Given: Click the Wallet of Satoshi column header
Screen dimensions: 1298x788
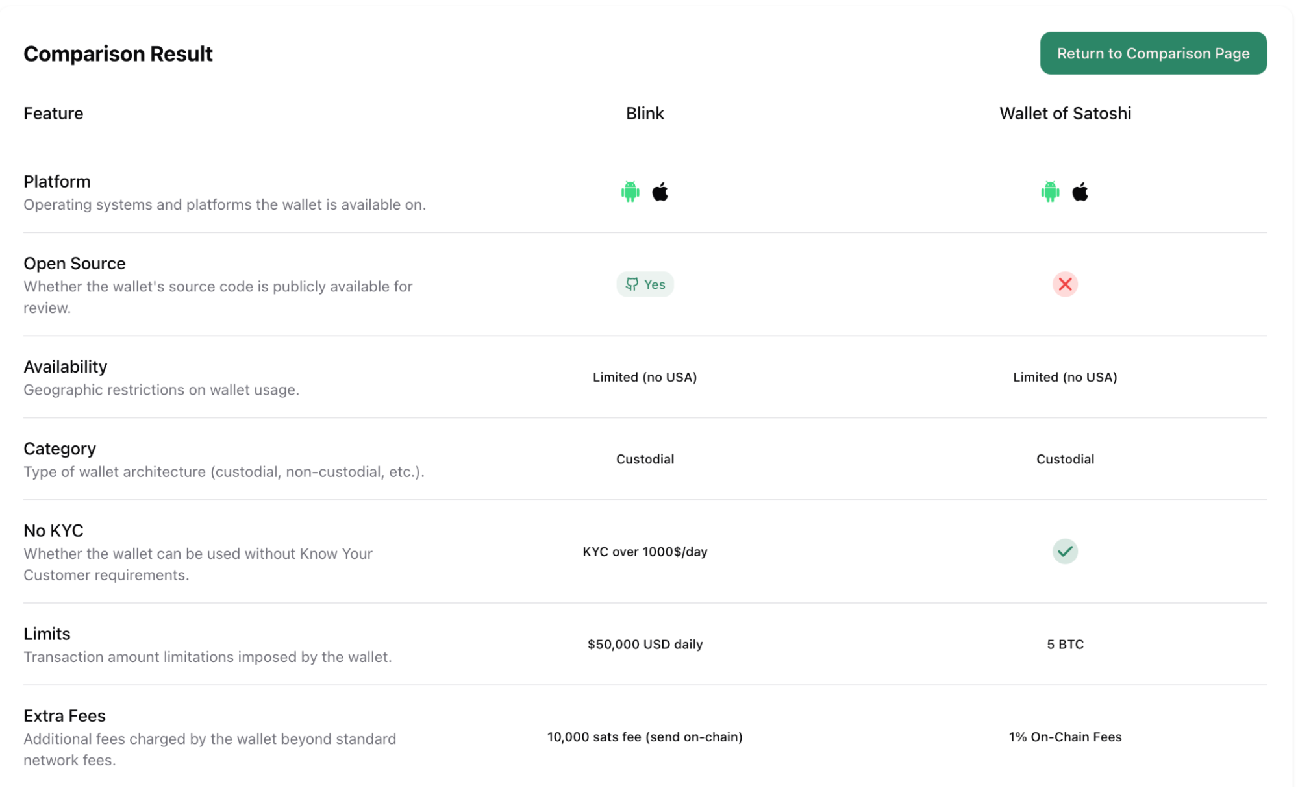Looking at the screenshot, I should point(1065,114).
